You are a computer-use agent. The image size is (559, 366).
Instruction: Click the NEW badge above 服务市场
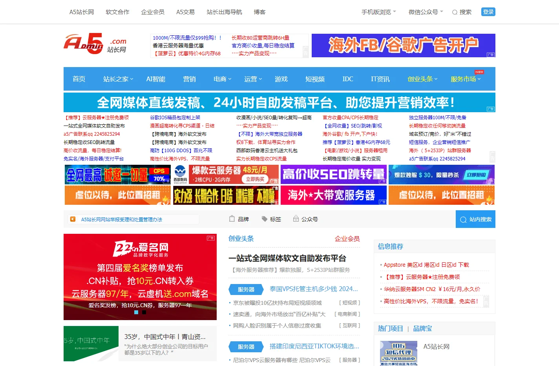pos(479,72)
